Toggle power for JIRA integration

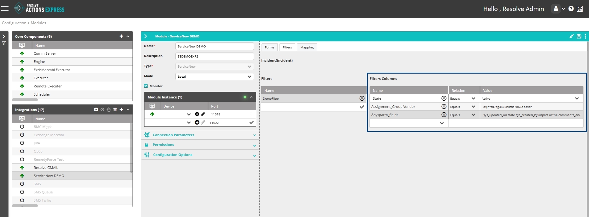click(22, 143)
